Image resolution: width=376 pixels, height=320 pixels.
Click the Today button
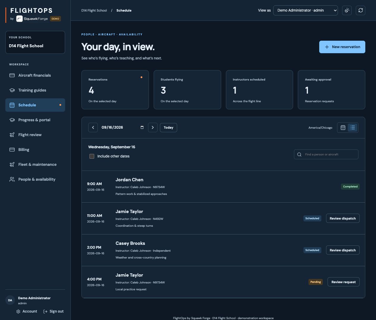click(x=169, y=127)
